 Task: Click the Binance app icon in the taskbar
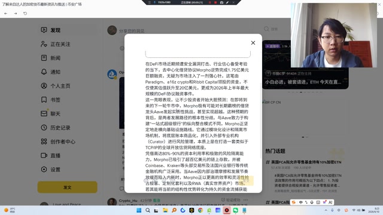coord(191,210)
